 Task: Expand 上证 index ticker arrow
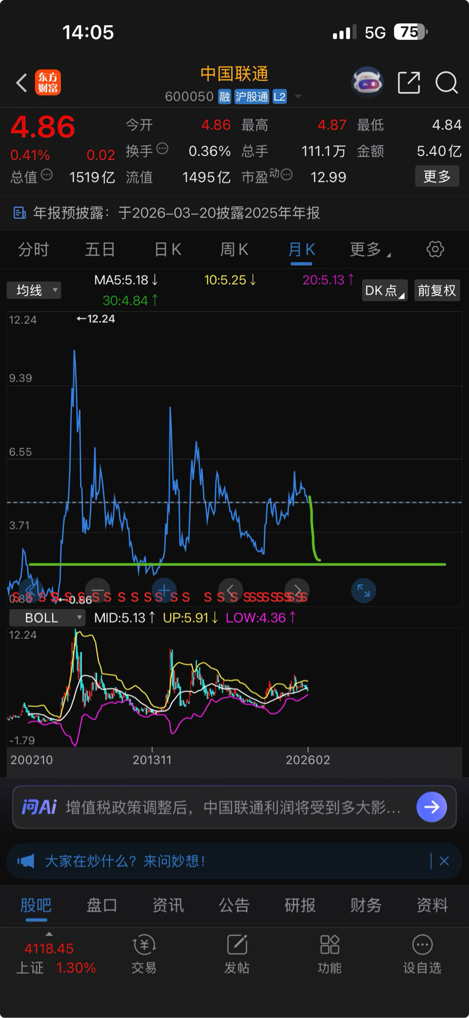tap(49, 934)
